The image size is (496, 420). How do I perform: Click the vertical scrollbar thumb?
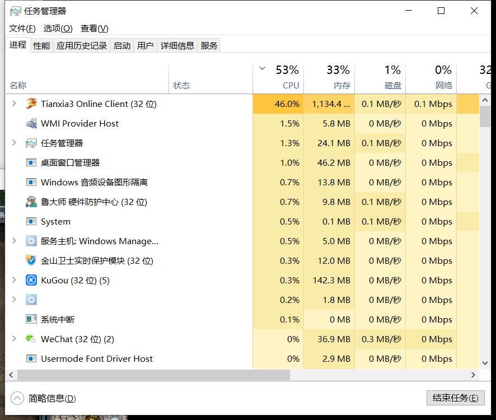click(485, 116)
